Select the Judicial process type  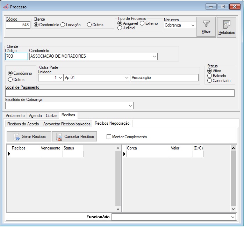120,28
